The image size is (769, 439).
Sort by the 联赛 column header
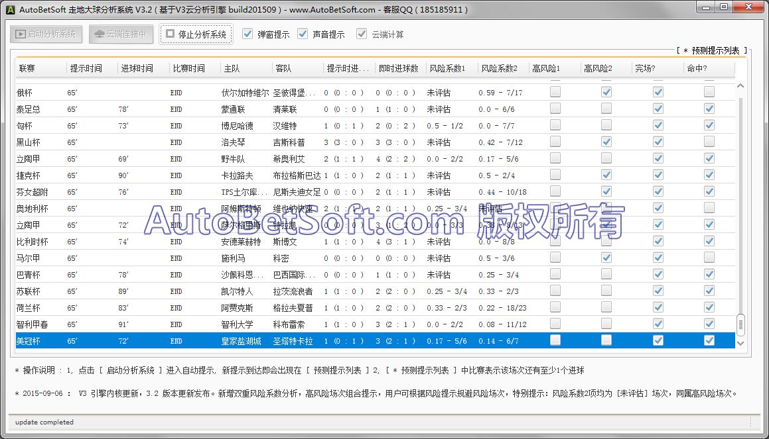(40, 68)
